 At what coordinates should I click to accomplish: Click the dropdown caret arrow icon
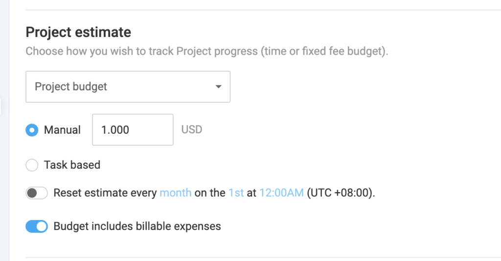tap(218, 87)
